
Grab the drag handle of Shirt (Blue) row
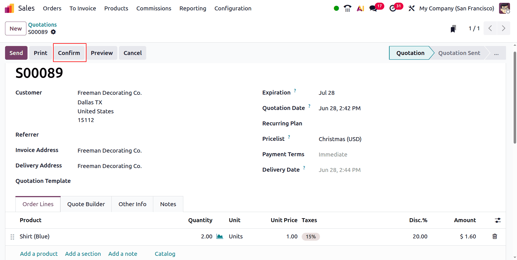tap(12, 237)
